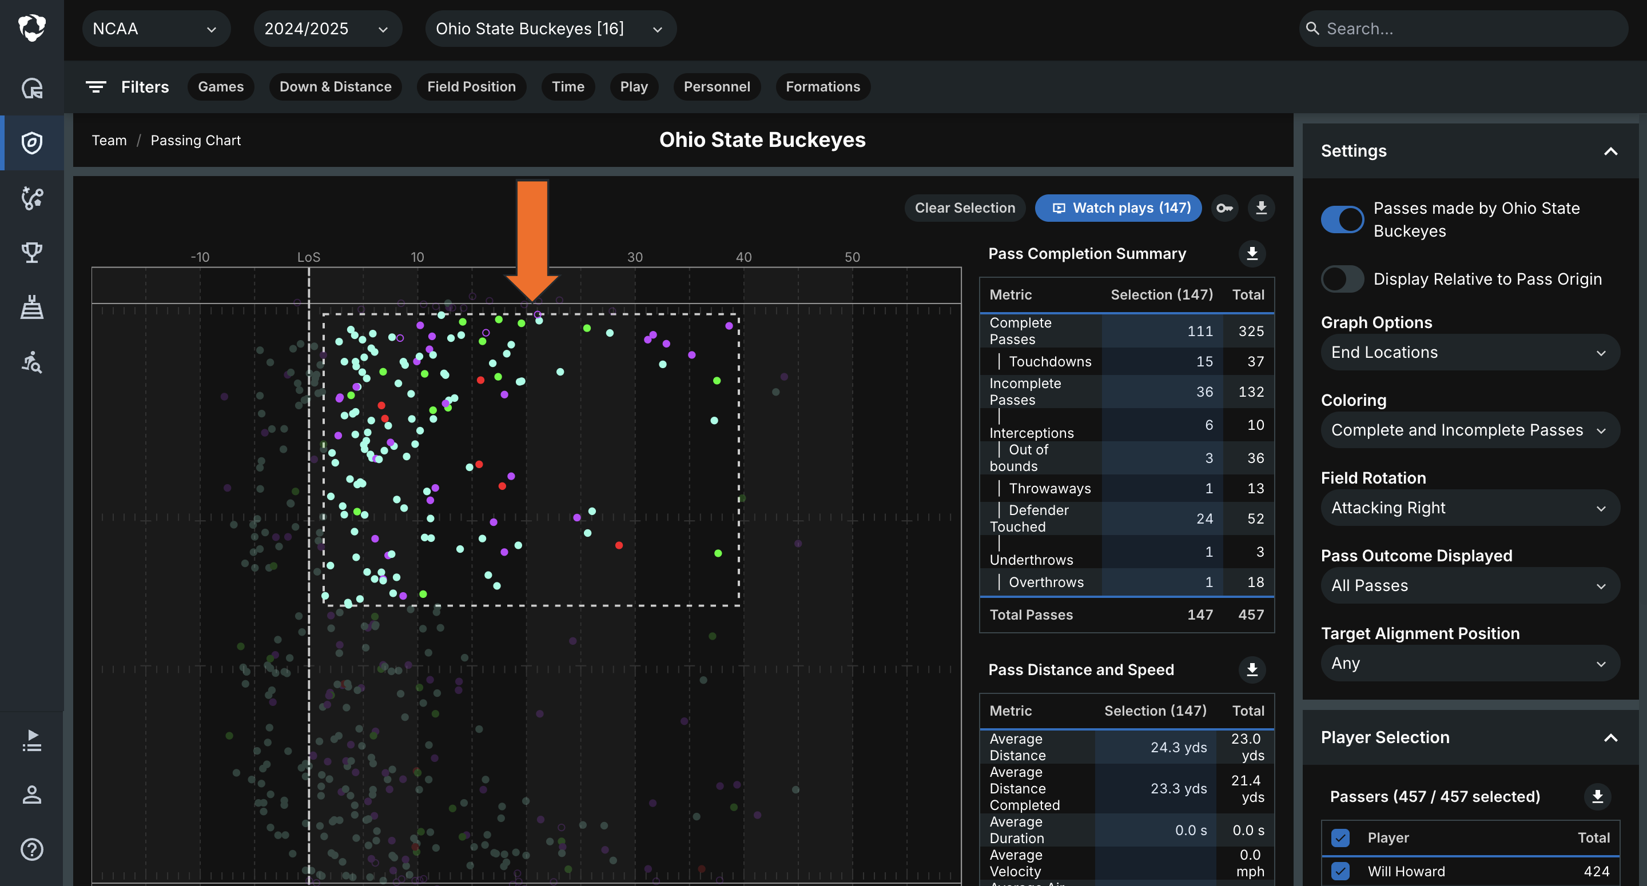Open the 2024/2025 season dropdown
This screenshot has width=1647, height=886.
pyautogui.click(x=327, y=29)
